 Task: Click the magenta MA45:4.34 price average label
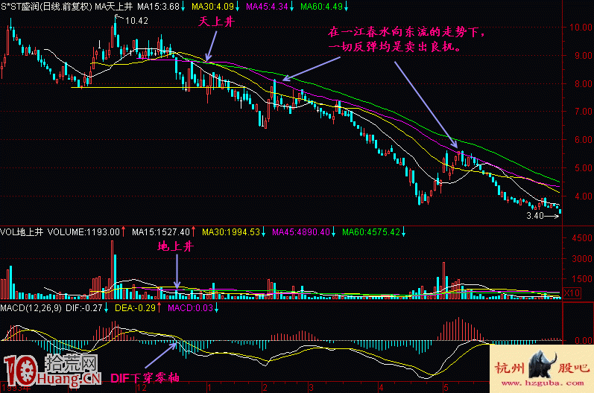tap(267, 7)
